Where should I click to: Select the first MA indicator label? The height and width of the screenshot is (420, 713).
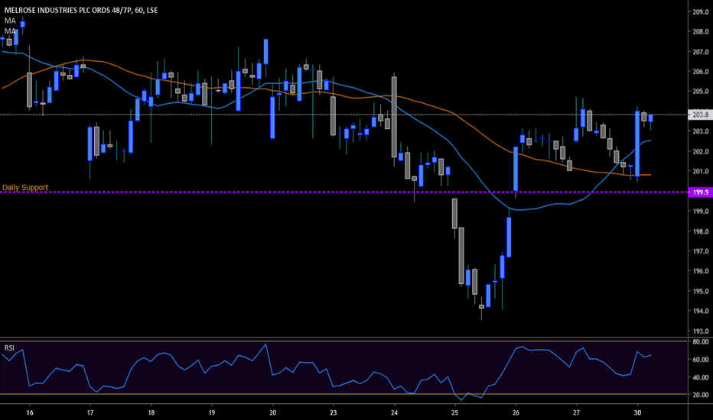[x=10, y=21]
